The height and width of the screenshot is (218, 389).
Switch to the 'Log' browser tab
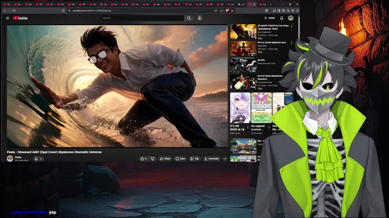point(103,4)
